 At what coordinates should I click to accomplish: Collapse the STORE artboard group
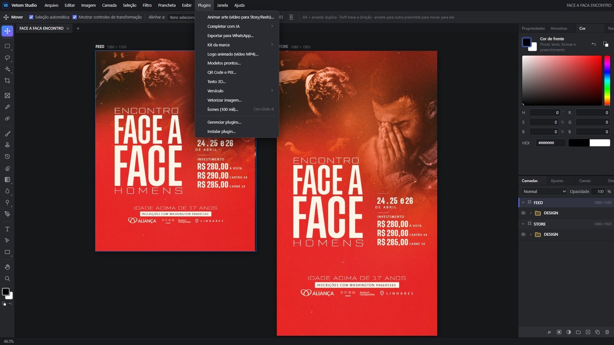tap(523, 224)
